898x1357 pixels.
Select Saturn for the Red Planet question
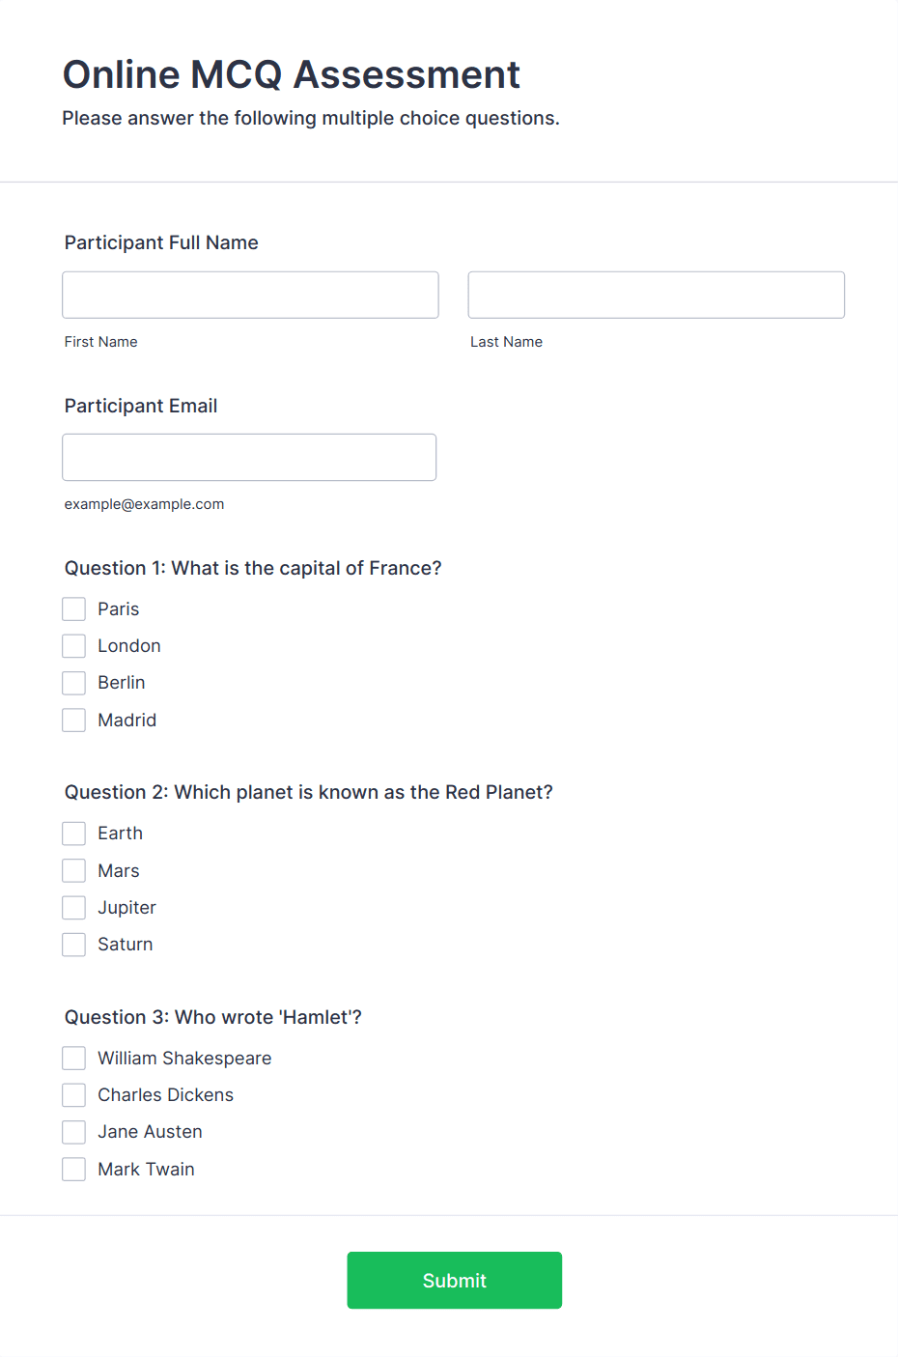point(73,944)
